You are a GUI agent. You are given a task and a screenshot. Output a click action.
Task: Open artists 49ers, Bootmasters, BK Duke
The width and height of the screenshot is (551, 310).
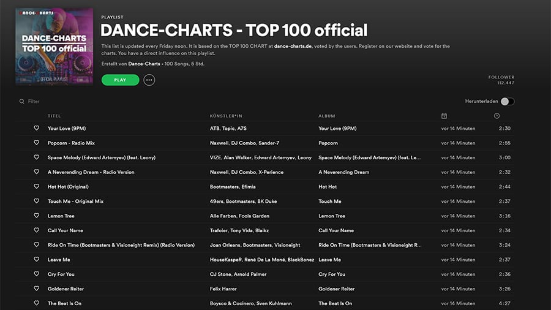[243, 202]
